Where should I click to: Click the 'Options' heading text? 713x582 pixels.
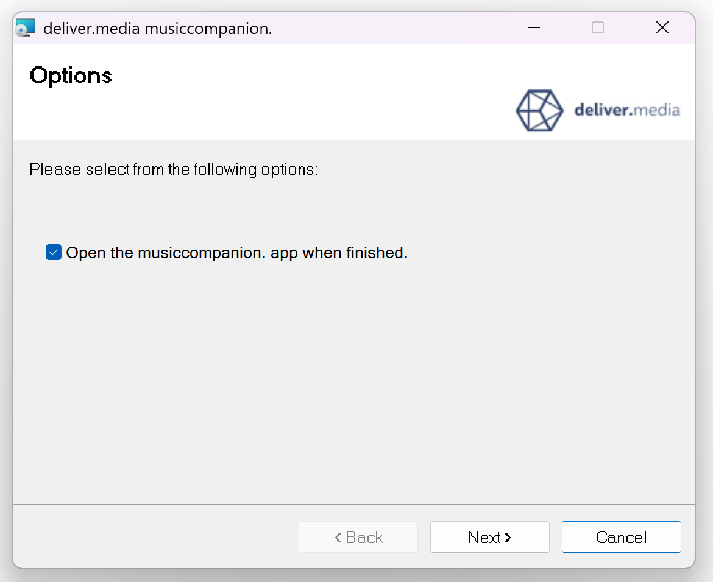(71, 76)
